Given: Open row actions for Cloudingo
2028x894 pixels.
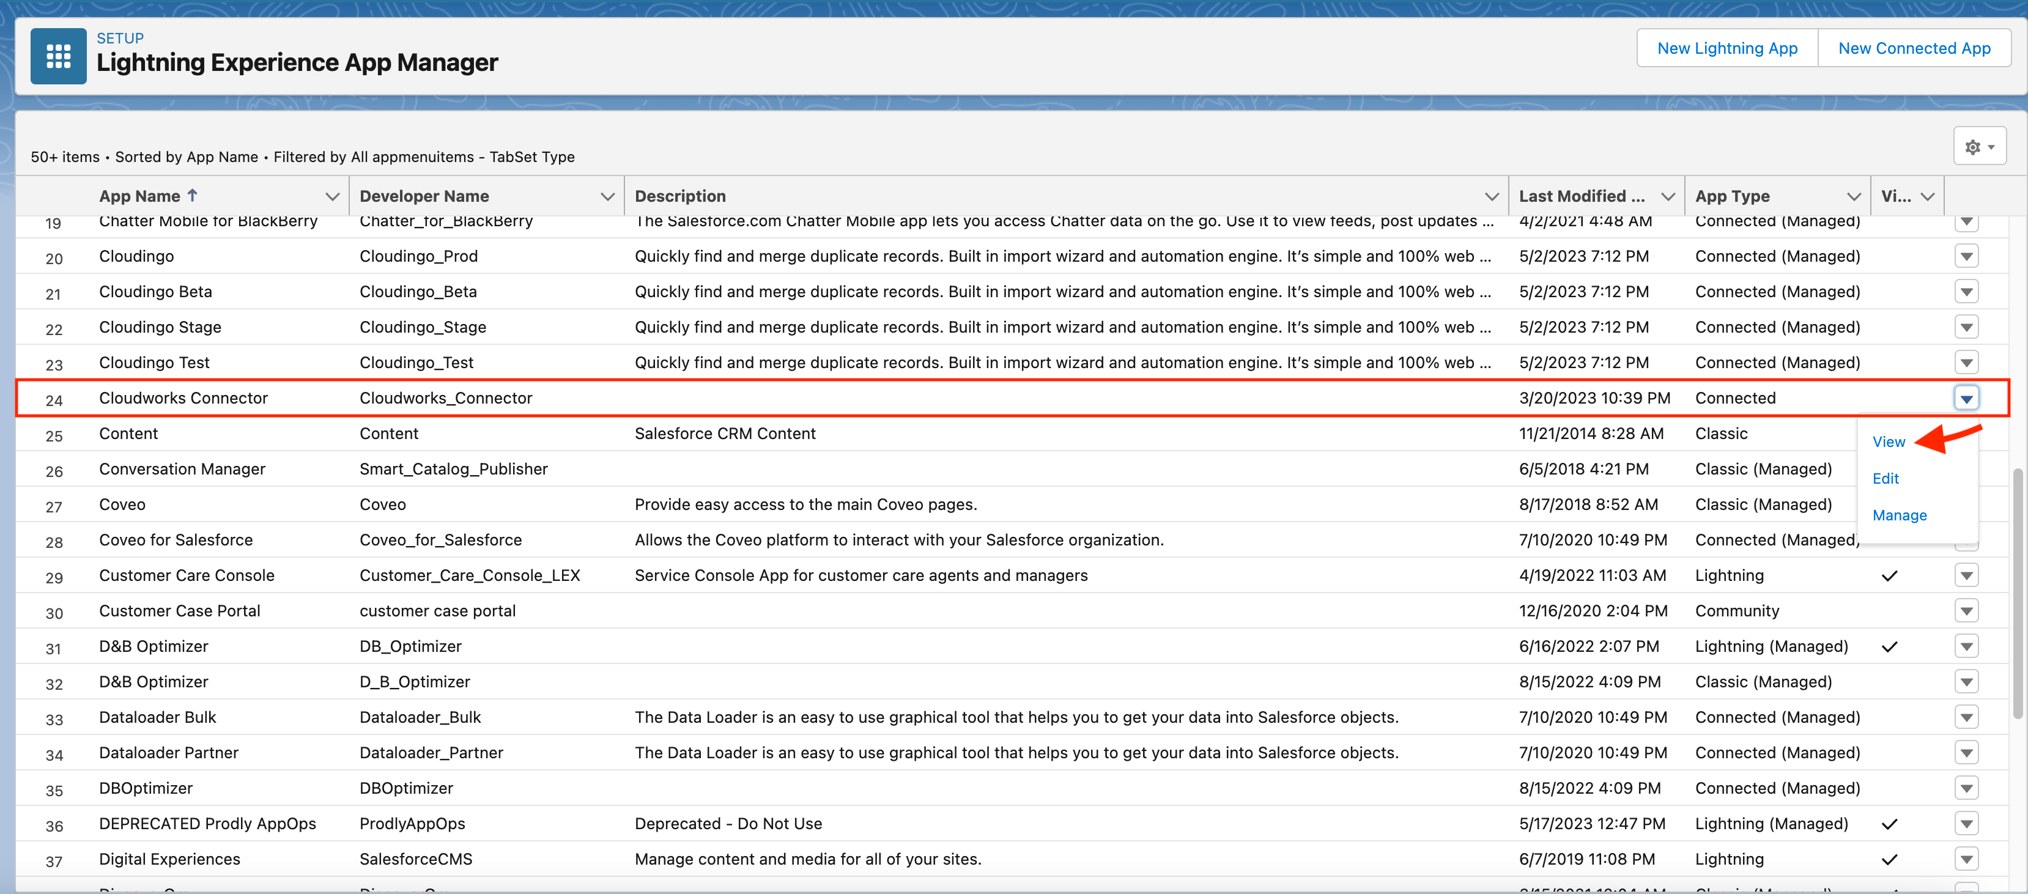Looking at the screenshot, I should 1966,257.
